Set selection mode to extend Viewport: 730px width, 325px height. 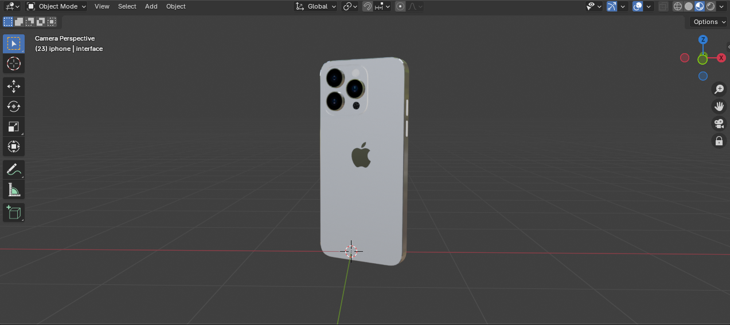(19, 22)
